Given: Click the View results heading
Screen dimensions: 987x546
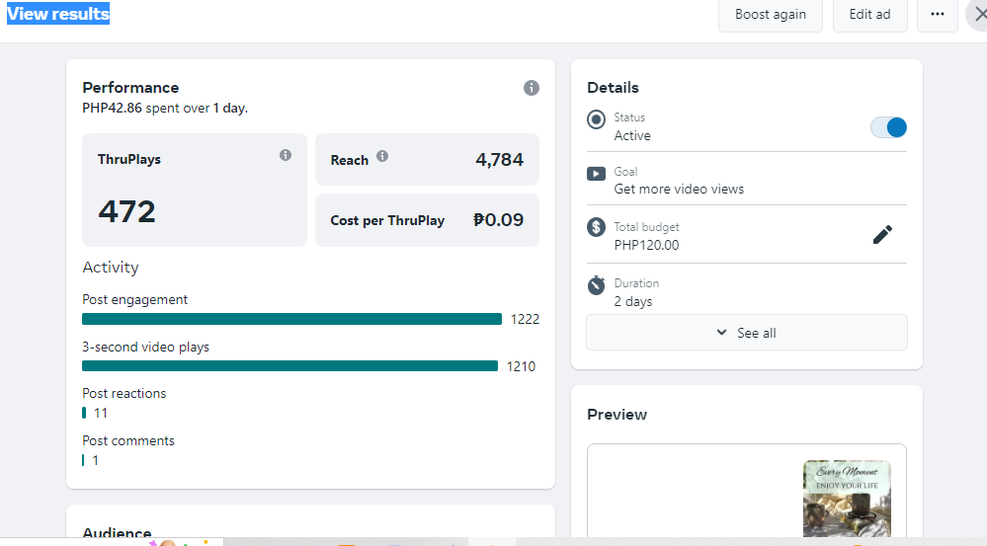Looking at the screenshot, I should pos(58,14).
